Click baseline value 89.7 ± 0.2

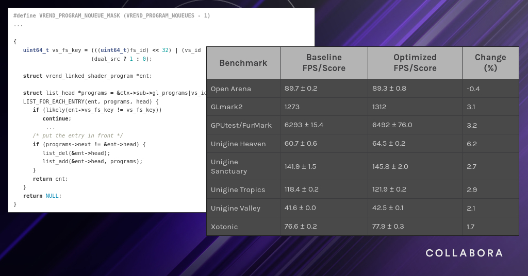pyautogui.click(x=301, y=89)
